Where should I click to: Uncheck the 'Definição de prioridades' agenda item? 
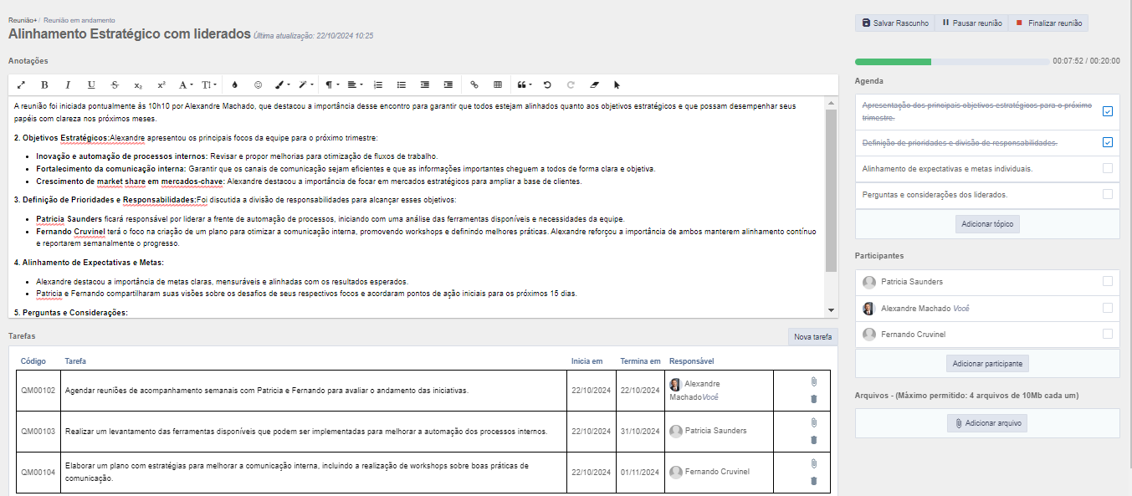point(1107,142)
